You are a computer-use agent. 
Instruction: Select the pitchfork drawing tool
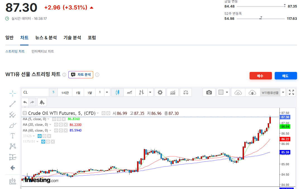[13, 115]
